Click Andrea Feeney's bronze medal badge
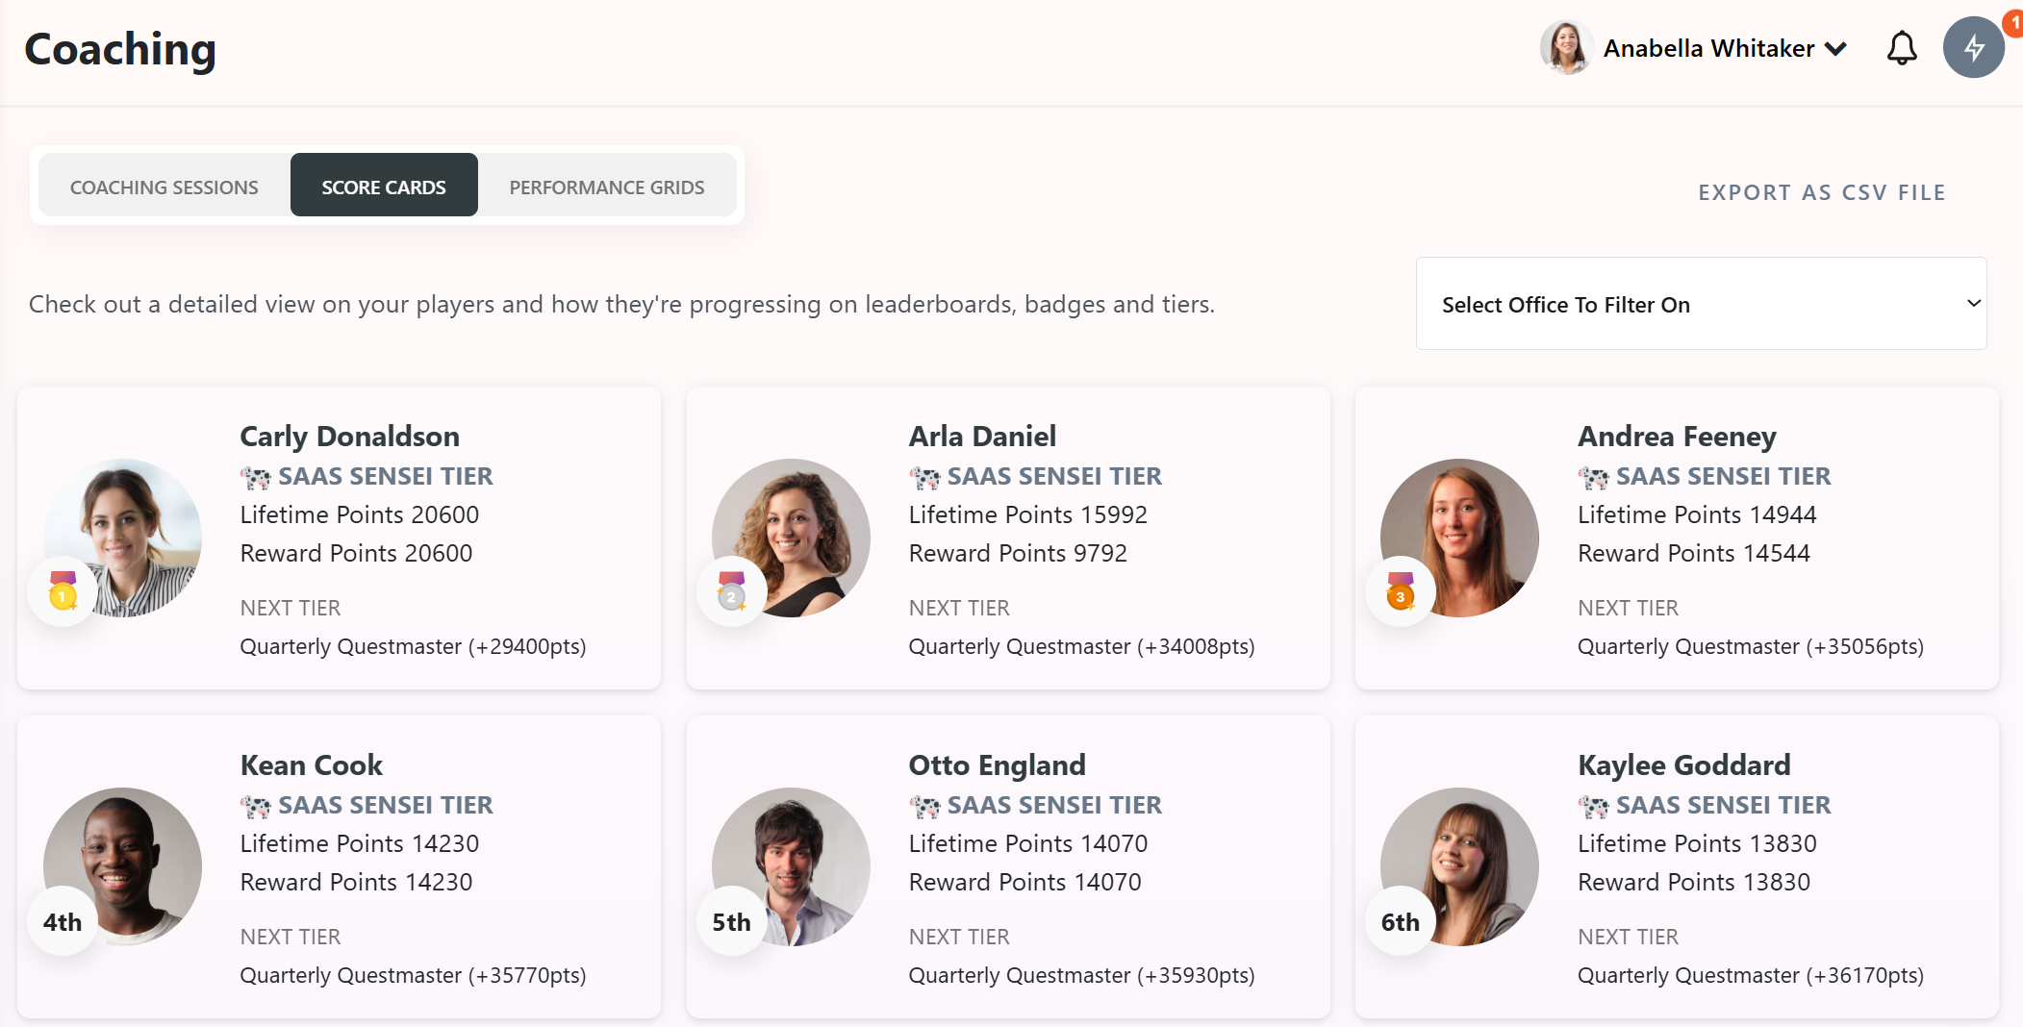The height and width of the screenshot is (1027, 2023). pyautogui.click(x=1400, y=591)
